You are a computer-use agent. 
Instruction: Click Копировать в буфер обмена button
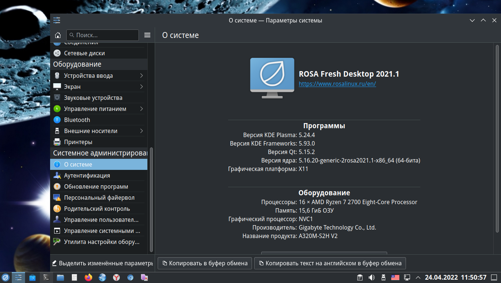(205, 263)
